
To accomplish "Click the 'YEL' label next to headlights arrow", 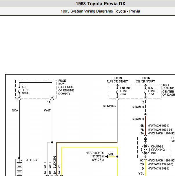I will tap(111, 154).
